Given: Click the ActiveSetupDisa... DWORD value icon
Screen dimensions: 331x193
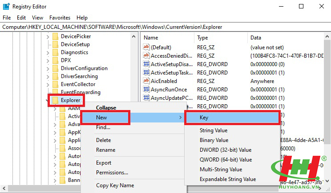Looking at the screenshot, I should point(146,64).
